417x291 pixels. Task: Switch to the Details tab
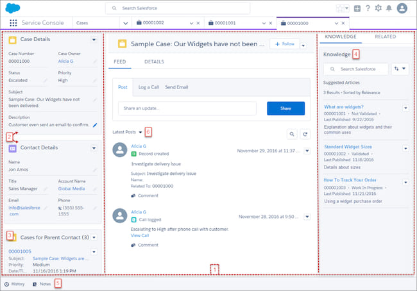pos(153,62)
